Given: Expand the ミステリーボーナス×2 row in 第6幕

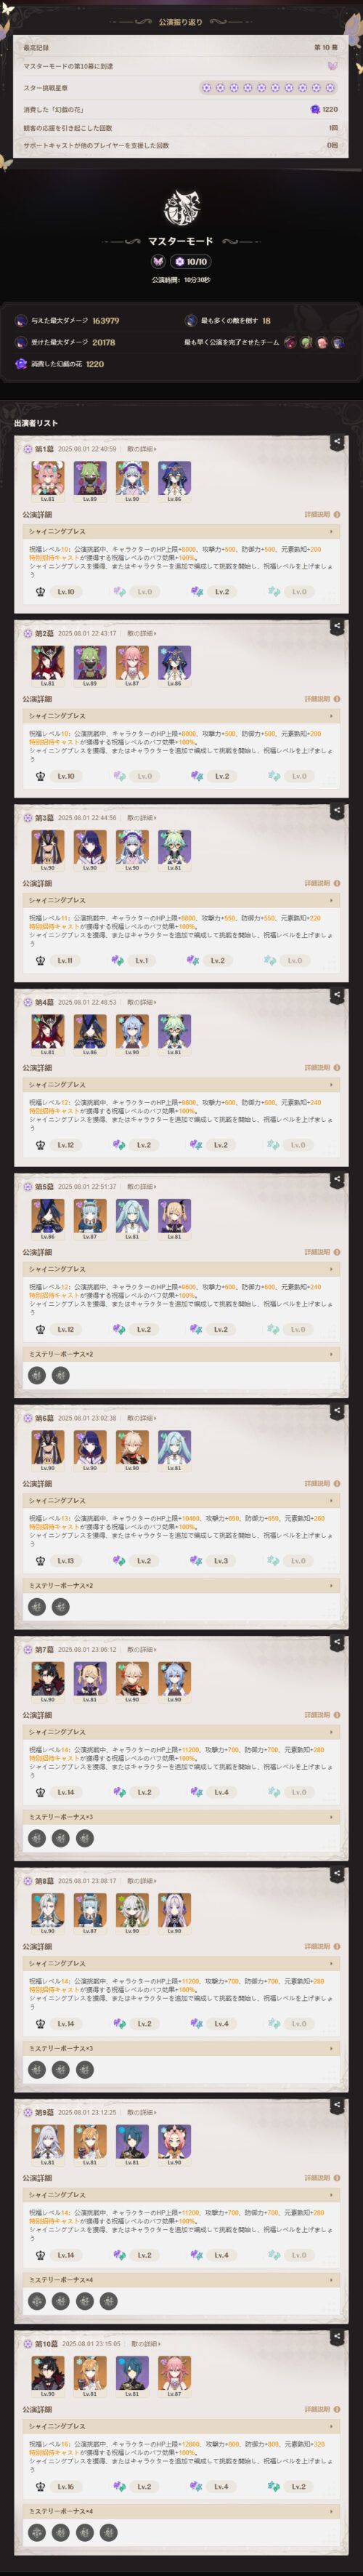Looking at the screenshot, I should (x=181, y=1585).
